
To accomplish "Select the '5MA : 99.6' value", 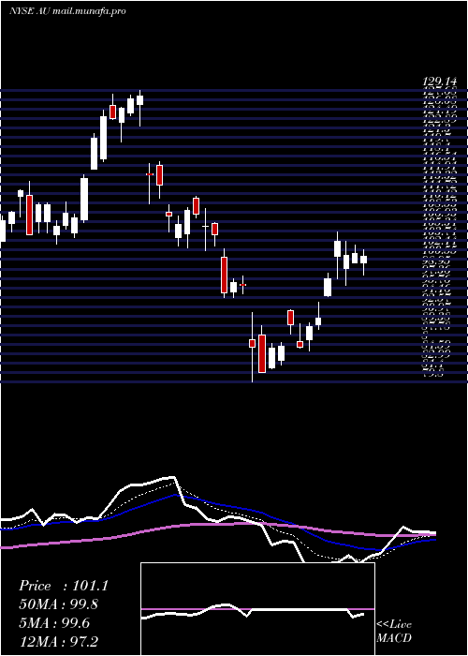I will click(55, 623).
